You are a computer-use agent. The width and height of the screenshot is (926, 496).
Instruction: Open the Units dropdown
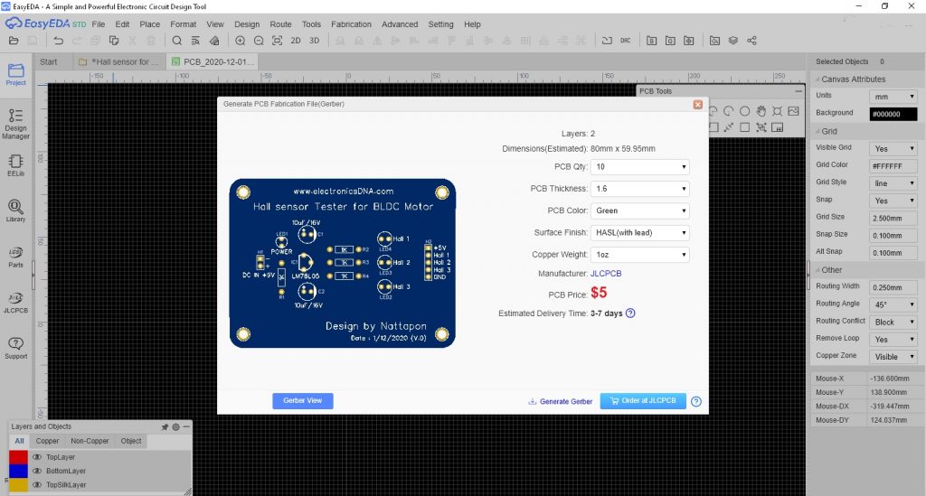893,96
